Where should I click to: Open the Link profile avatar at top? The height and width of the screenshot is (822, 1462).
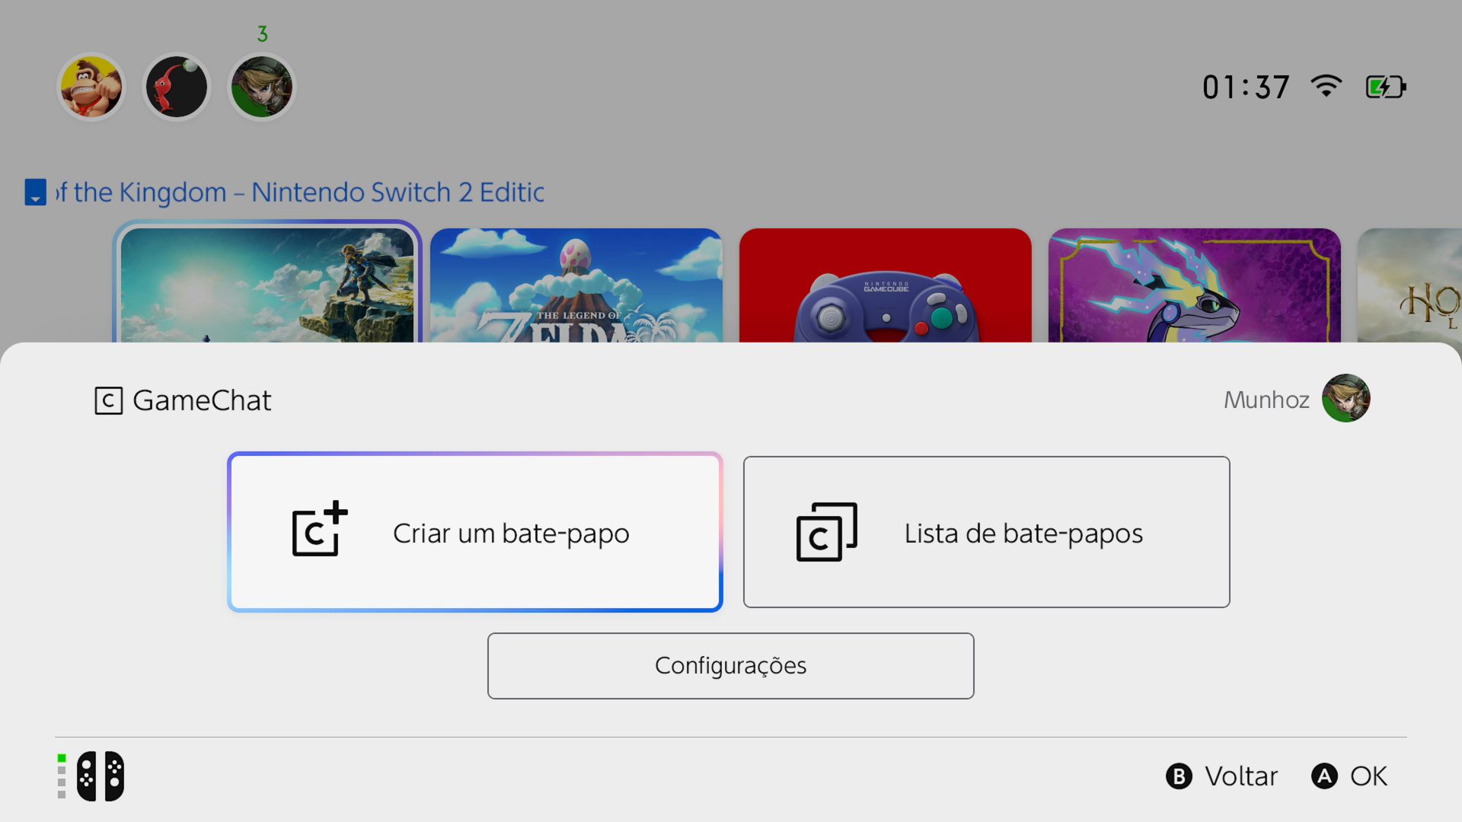(x=262, y=87)
